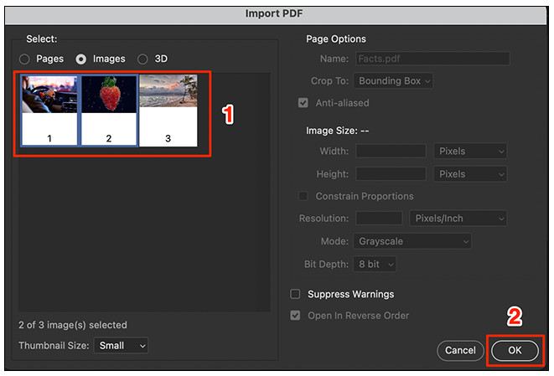
Task: Click the Width input field
Action: (x=391, y=152)
